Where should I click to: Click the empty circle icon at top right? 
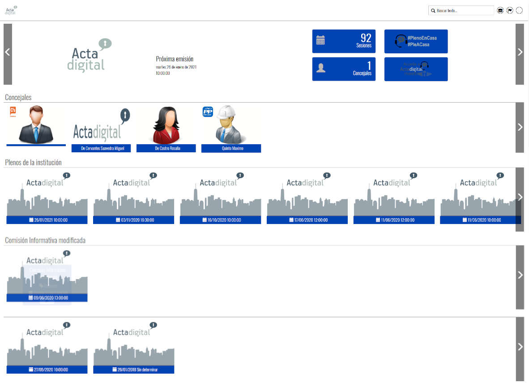(519, 10)
